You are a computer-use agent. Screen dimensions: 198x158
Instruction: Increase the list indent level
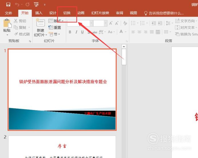pos(160,23)
